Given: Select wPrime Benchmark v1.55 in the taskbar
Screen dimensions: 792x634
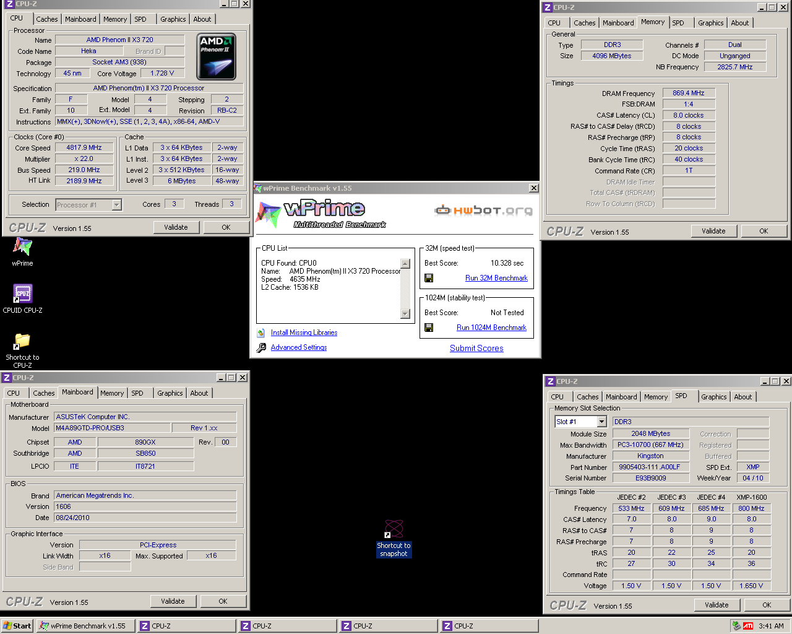Looking at the screenshot, I should 85,626.
